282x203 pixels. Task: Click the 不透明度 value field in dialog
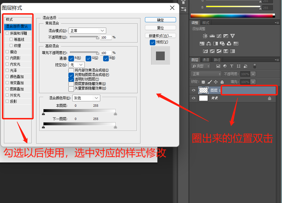point(106,37)
